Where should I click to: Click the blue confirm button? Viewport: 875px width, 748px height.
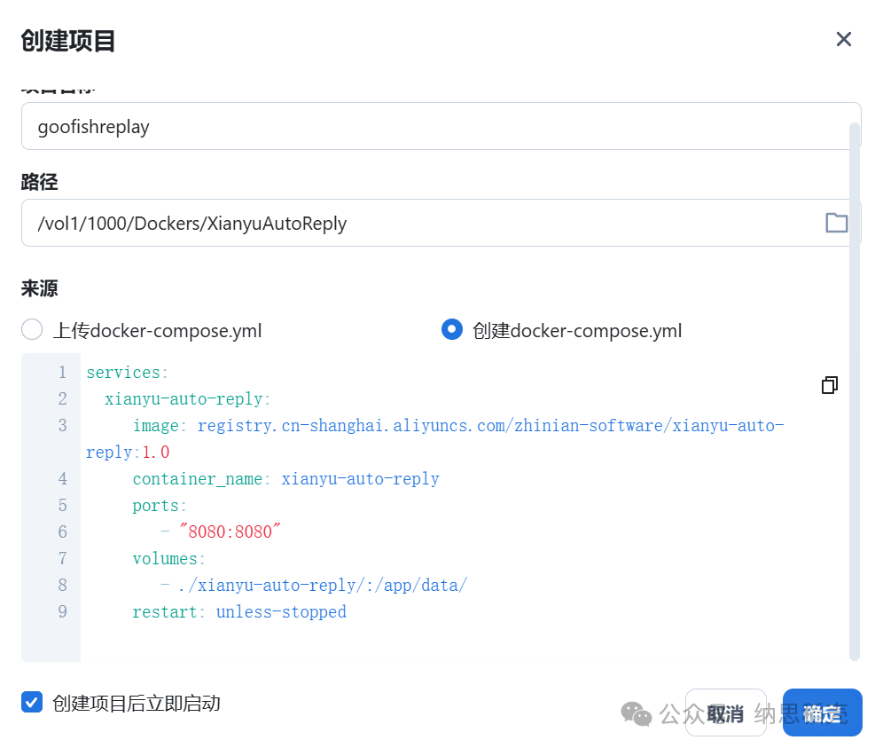tap(822, 713)
